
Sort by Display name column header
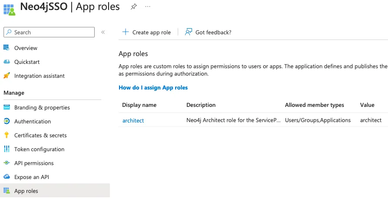tap(139, 105)
